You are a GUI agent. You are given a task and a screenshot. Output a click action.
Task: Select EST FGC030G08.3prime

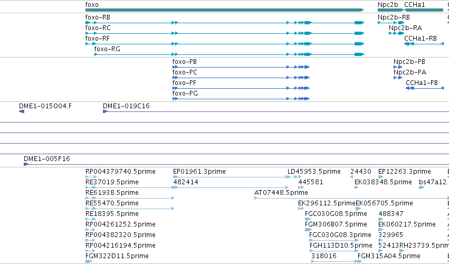point(340,235)
